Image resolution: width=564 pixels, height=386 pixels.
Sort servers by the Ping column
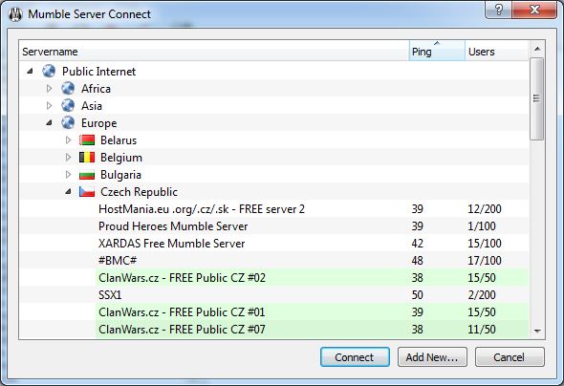tap(437, 52)
